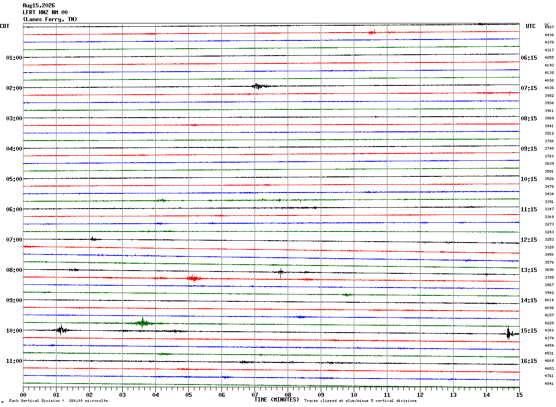Click DC offset value 3243
The width and height of the screenshot is (556, 407).
(x=549, y=232)
